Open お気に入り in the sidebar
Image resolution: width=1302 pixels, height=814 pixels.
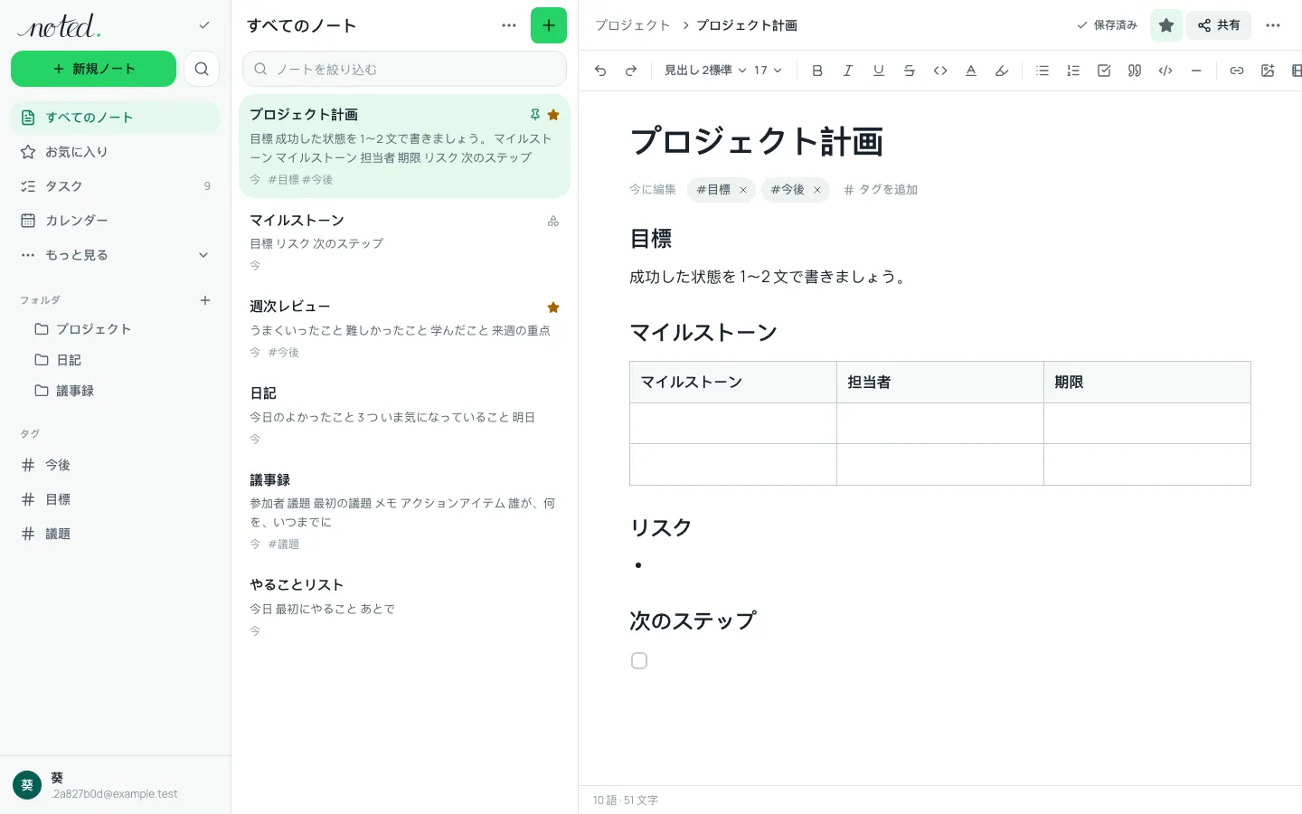[116, 152]
